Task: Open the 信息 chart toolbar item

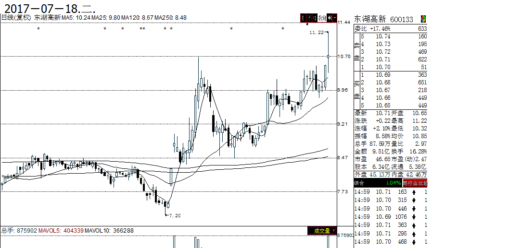Action: click(x=322, y=18)
